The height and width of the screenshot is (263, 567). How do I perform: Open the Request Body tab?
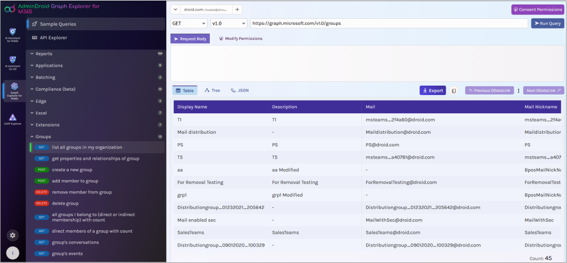tap(190, 39)
